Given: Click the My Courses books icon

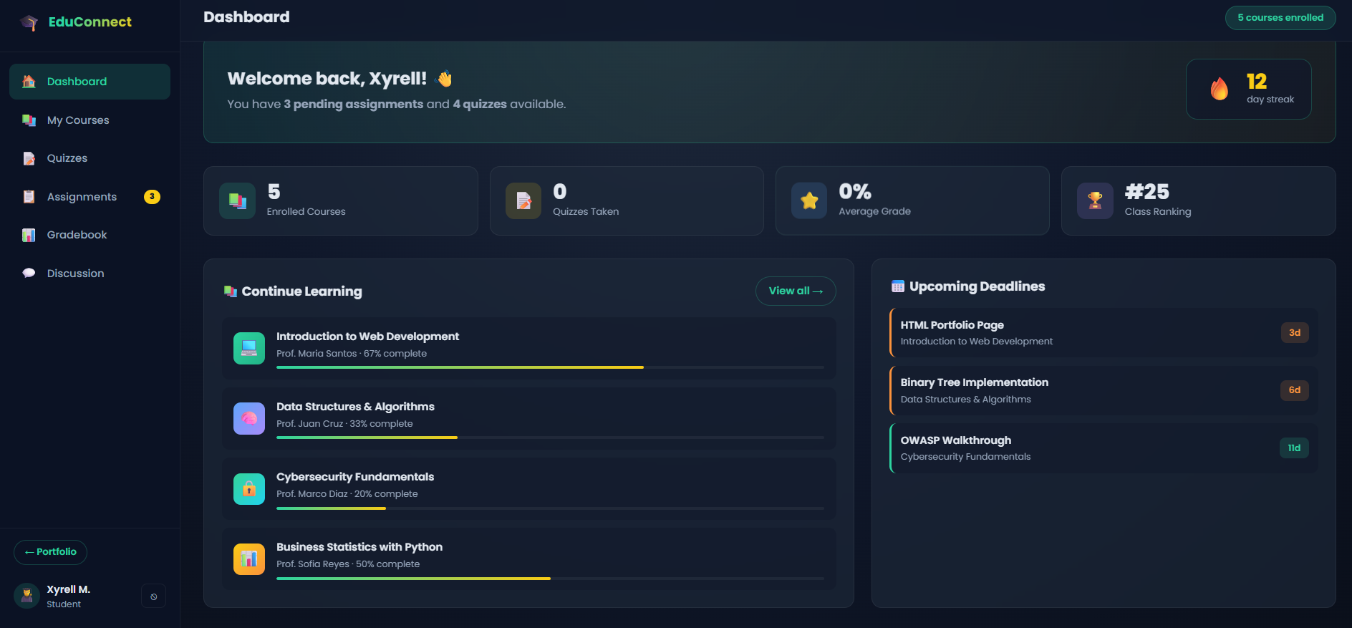Looking at the screenshot, I should point(29,120).
